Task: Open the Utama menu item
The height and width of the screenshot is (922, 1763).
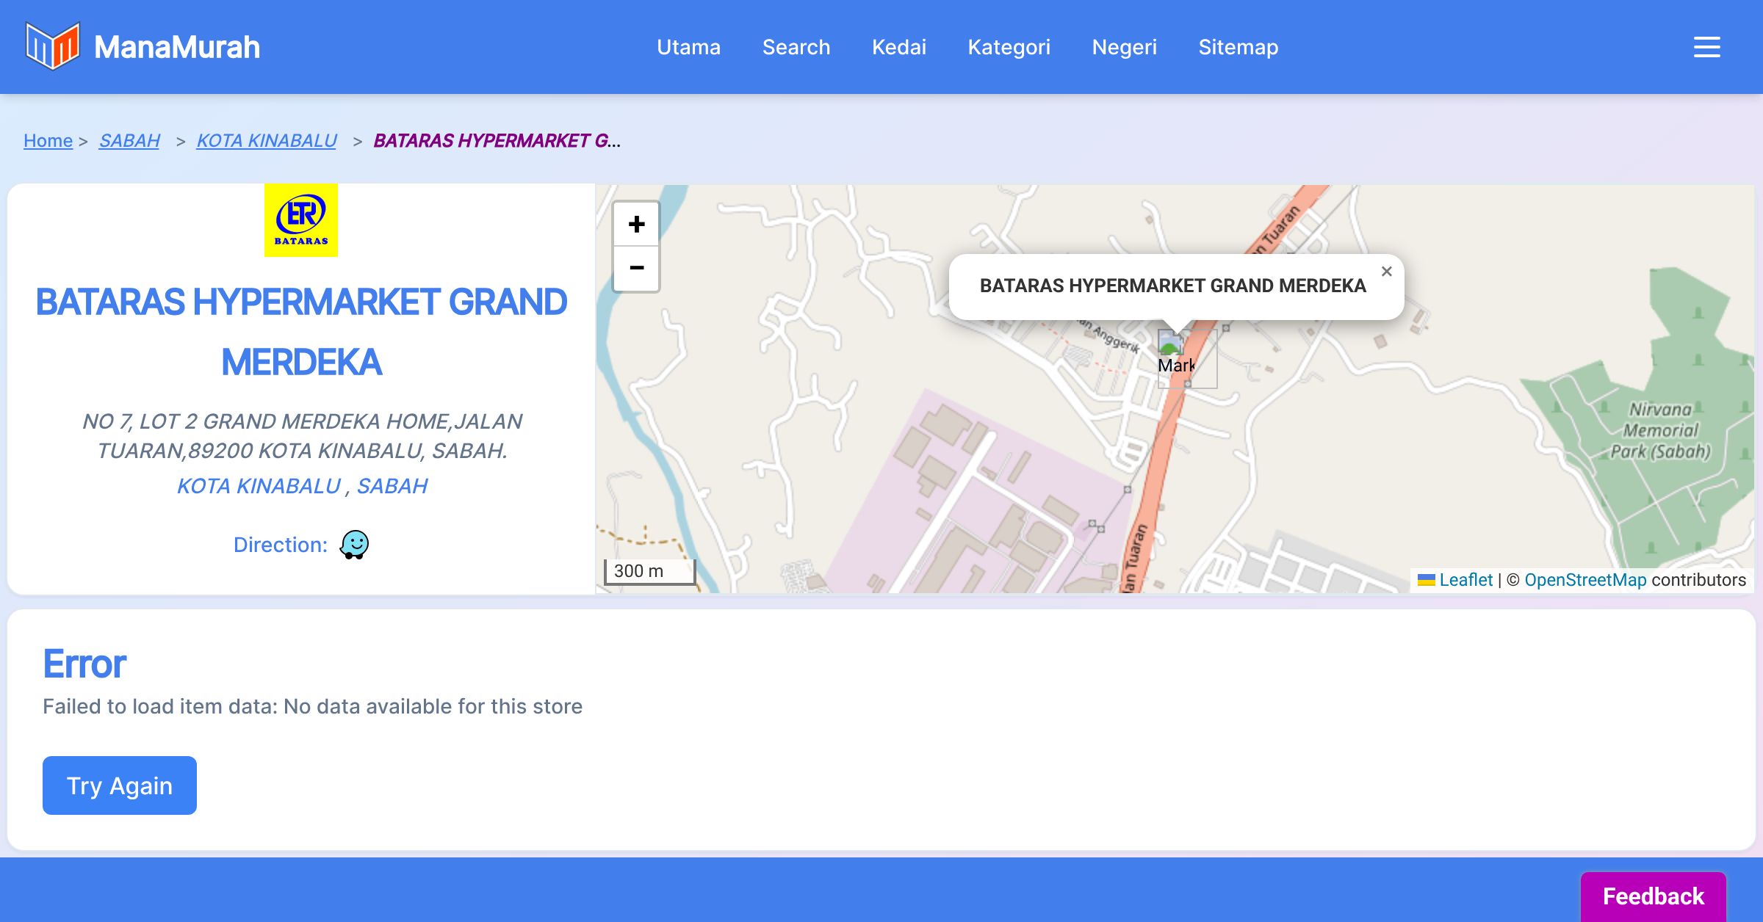Action: 688,47
